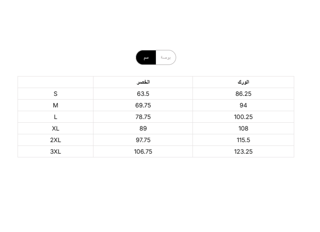Screen dimensions: 320x232
Task: Click the الخصر (waist) column header
Action: (143, 82)
